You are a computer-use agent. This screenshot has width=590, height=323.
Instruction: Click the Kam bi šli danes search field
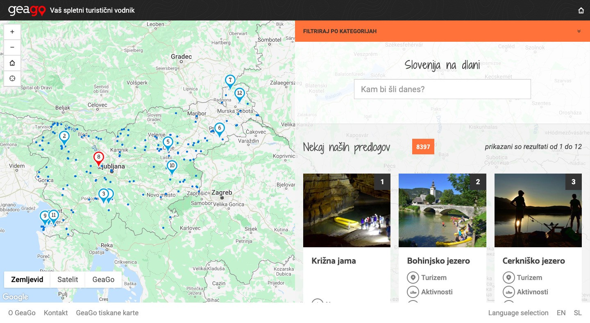click(442, 89)
